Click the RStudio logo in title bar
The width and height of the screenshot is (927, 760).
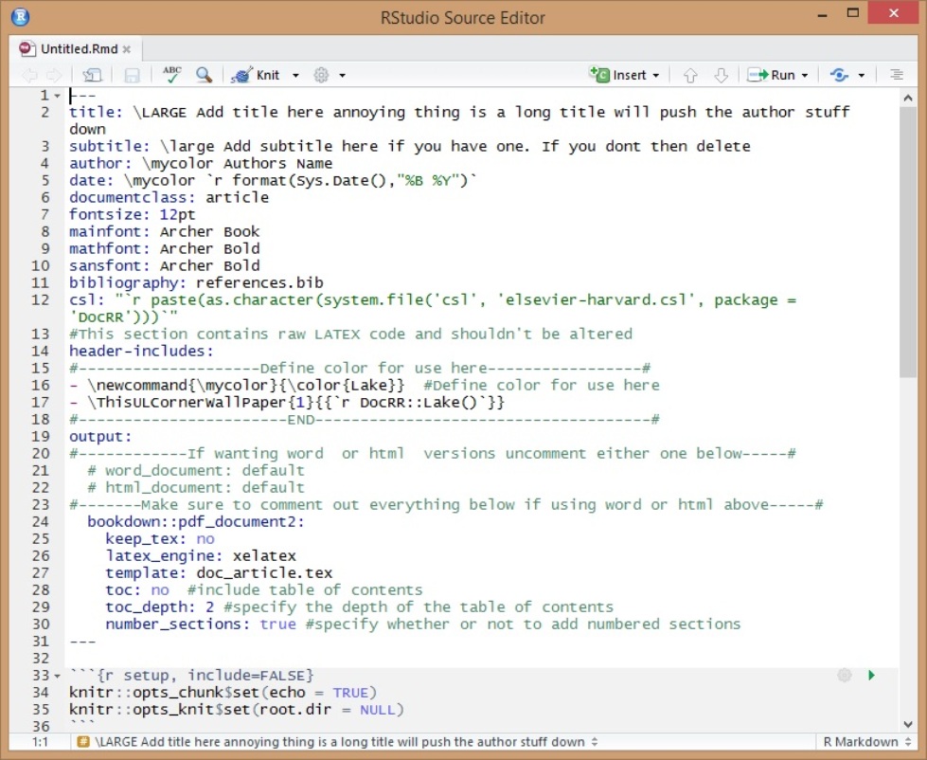coord(21,16)
